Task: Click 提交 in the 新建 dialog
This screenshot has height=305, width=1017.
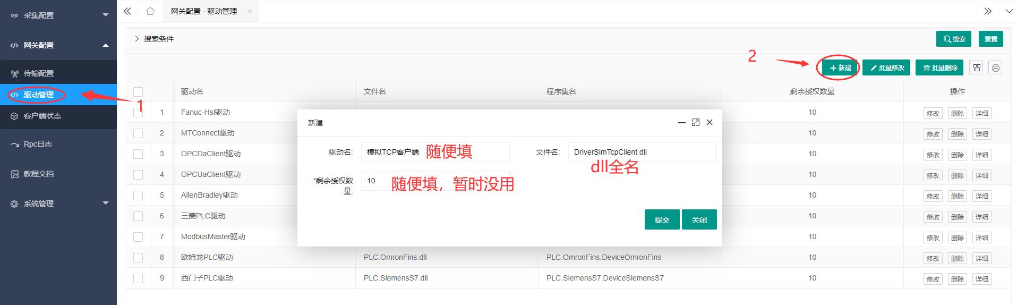Action: (x=662, y=219)
